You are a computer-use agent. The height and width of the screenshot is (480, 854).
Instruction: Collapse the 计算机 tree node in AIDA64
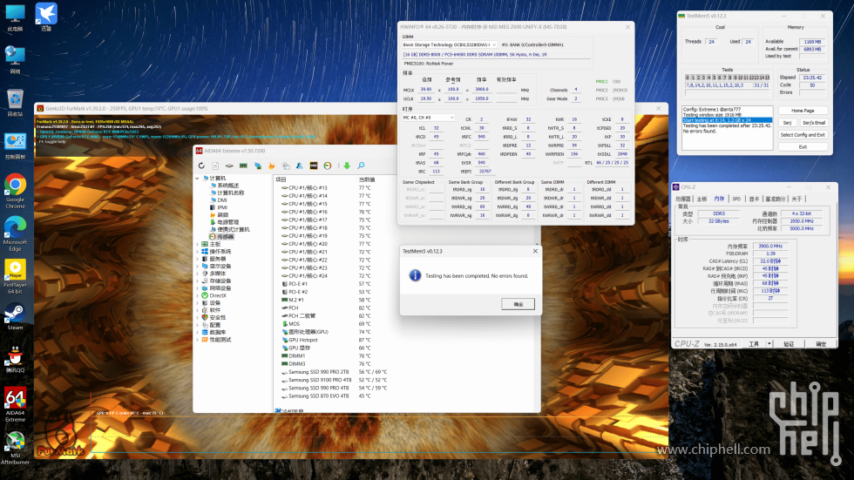coord(197,178)
